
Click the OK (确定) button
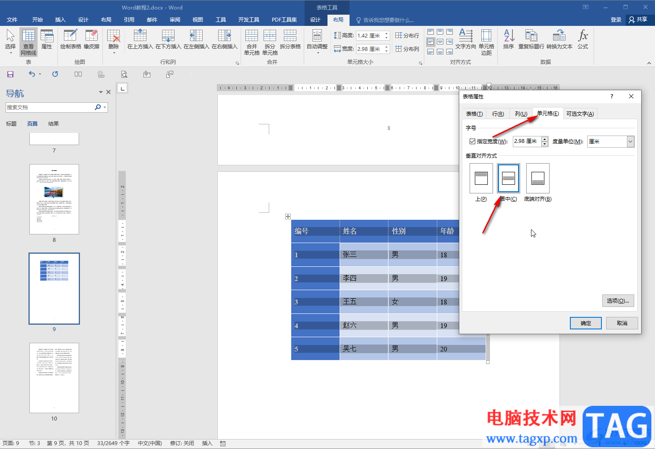tap(586, 323)
